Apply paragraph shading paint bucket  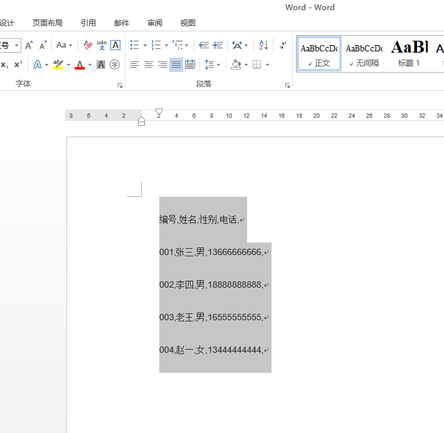(236, 65)
